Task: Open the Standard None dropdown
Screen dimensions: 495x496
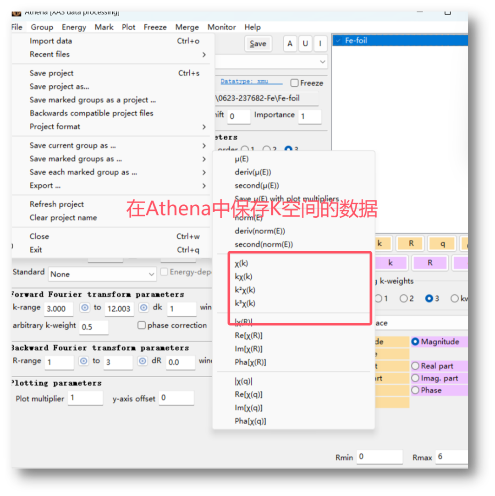Action: [102, 274]
